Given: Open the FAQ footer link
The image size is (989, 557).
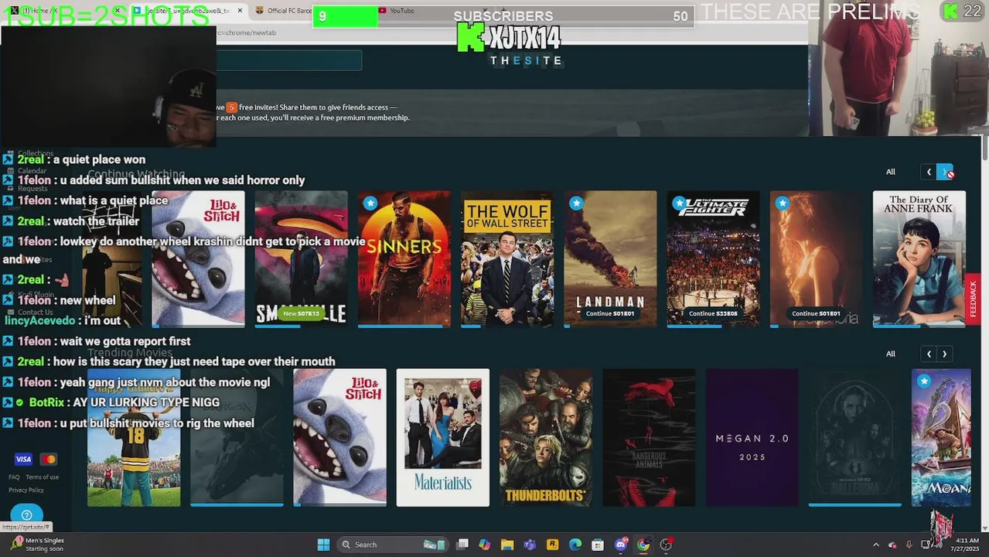Looking at the screenshot, I should [14, 477].
